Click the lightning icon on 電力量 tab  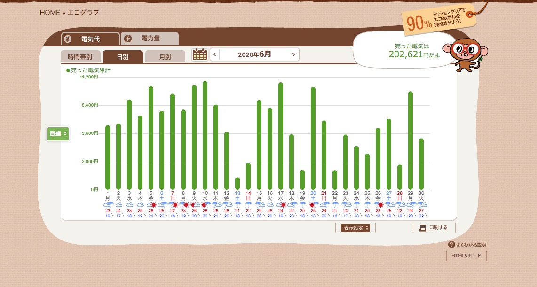[x=128, y=39]
